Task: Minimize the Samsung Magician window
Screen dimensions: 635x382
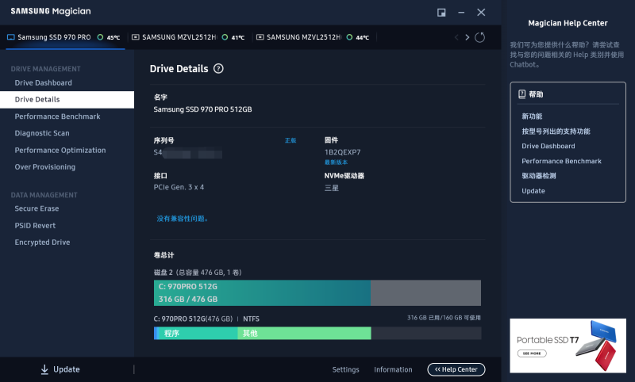Action: (461, 13)
